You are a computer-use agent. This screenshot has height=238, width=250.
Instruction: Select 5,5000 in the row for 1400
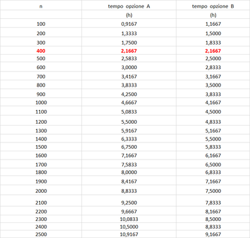coord(213,139)
